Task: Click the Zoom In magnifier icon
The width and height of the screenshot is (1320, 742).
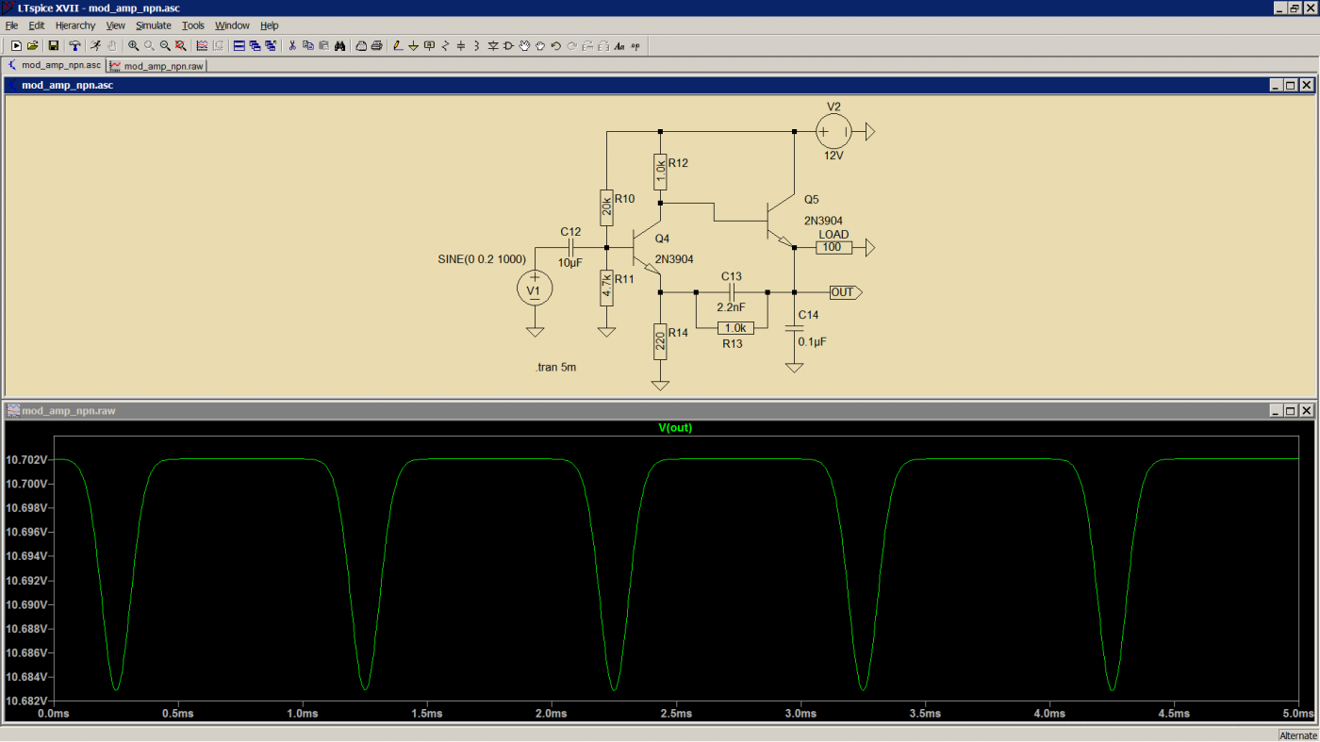Action: pos(133,45)
